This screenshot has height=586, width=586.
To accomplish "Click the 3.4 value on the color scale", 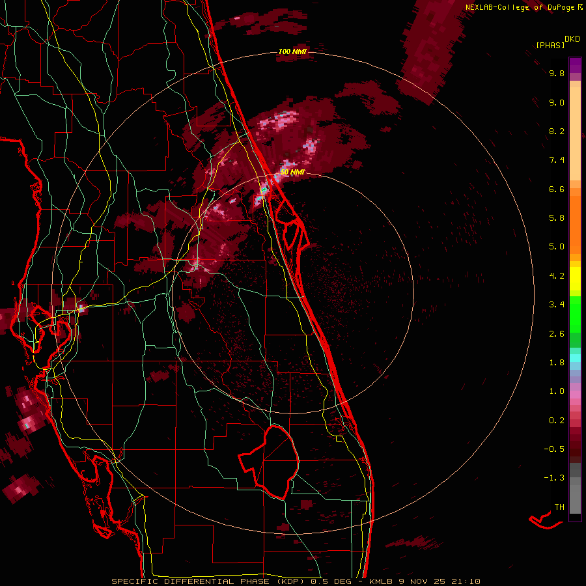I will tap(557, 305).
